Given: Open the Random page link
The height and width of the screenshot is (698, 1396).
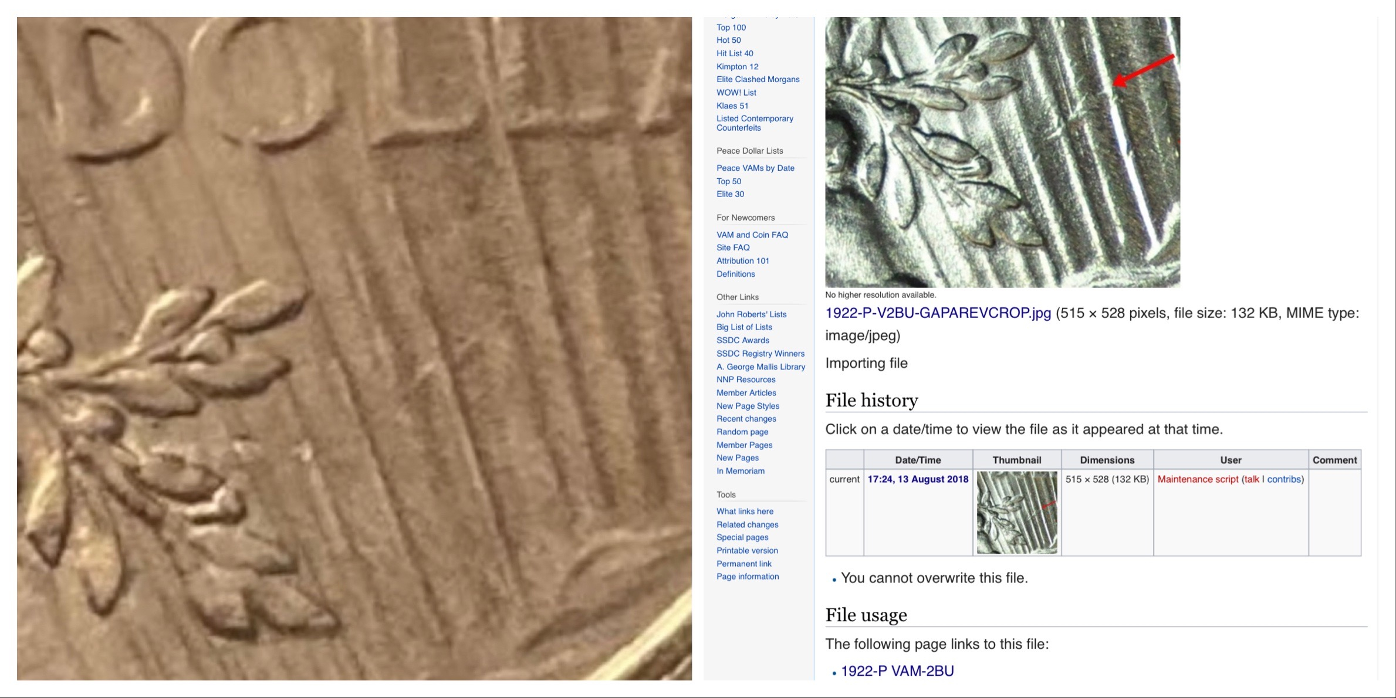Looking at the screenshot, I should click(742, 432).
